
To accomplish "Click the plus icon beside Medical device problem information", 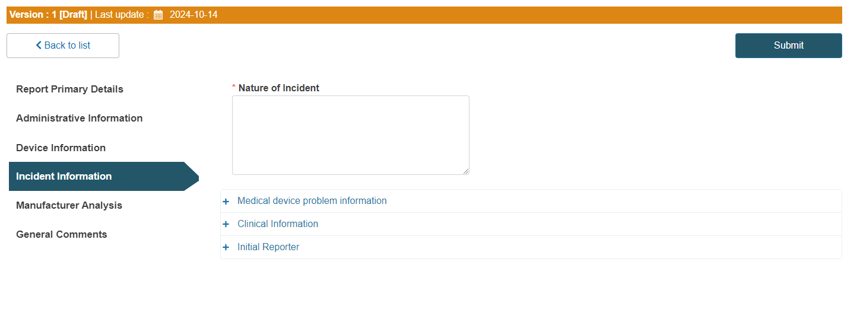I will tap(226, 202).
